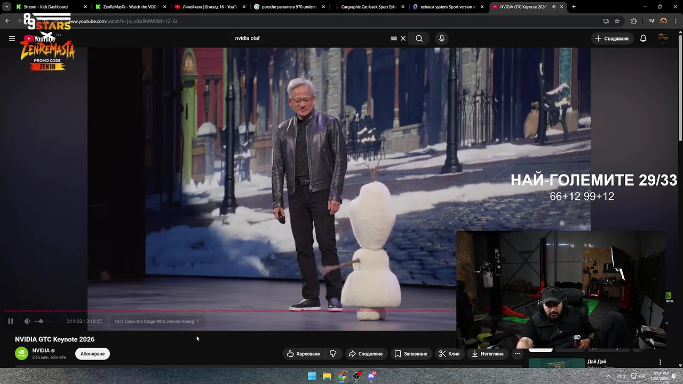The height and width of the screenshot is (384, 683).
Task: Open the NVIDIA channel name link
Action: 41,350
